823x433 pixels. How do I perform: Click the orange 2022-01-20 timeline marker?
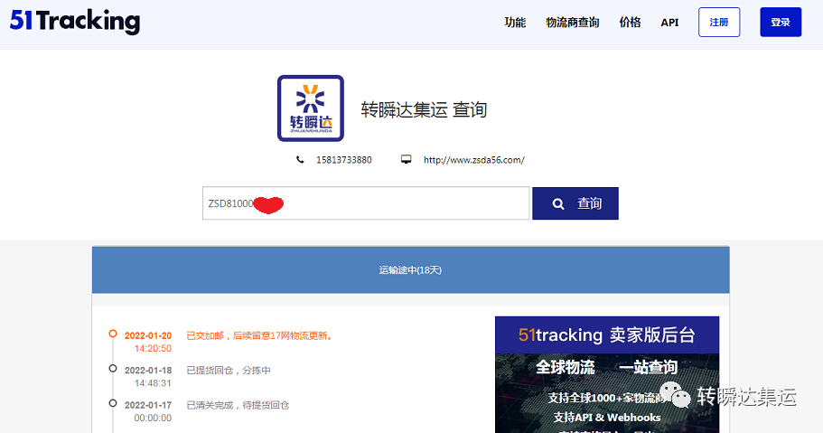[x=112, y=334]
